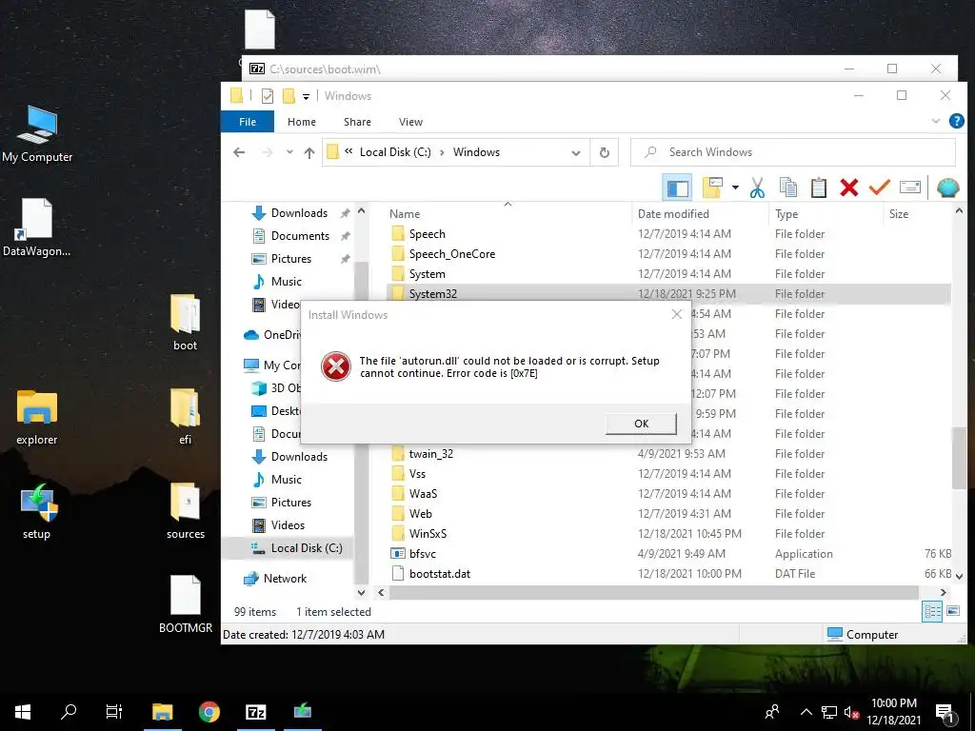Close the Install Windows dialog with X

[677, 314]
